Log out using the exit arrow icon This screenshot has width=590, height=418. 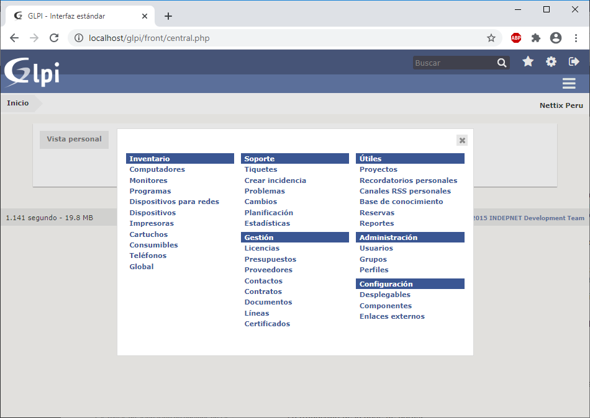[x=574, y=61]
